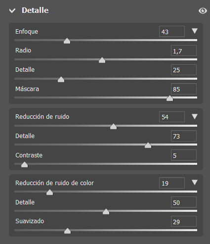Image resolution: width=210 pixels, height=244 pixels.
Task: Click the Suavizado value field
Action: click(184, 221)
